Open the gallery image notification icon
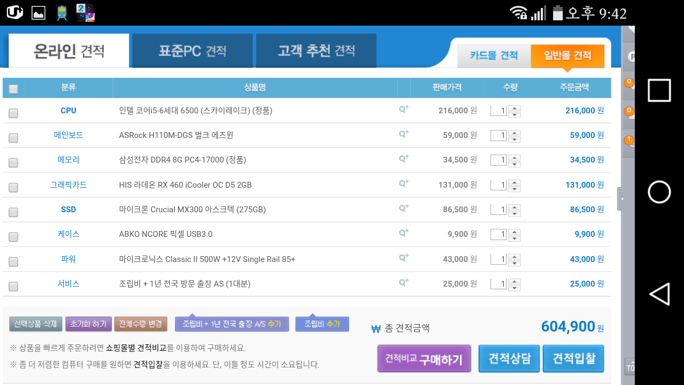Screen dimensions: 684x385 point(38,13)
